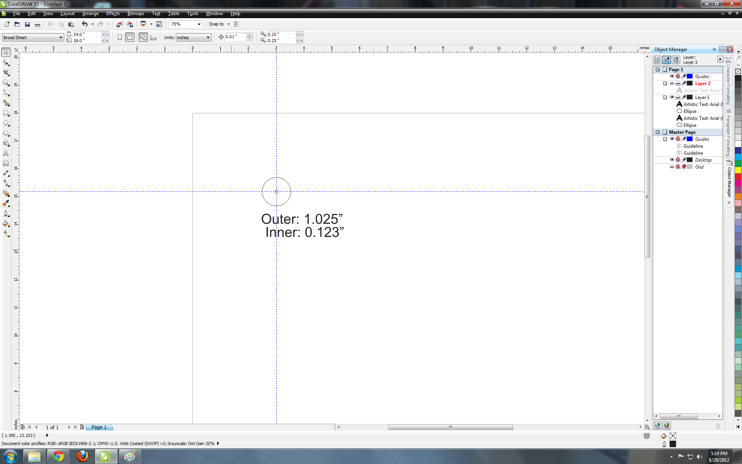Open the Broad Sheet page size dropdown
The width and height of the screenshot is (742, 464).
(61, 38)
